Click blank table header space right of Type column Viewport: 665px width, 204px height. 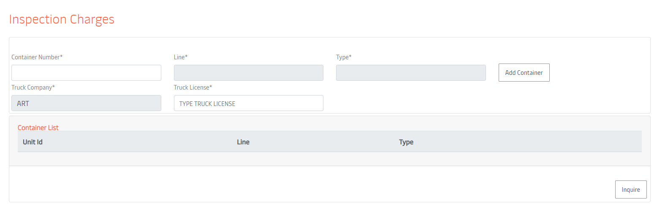(528, 142)
